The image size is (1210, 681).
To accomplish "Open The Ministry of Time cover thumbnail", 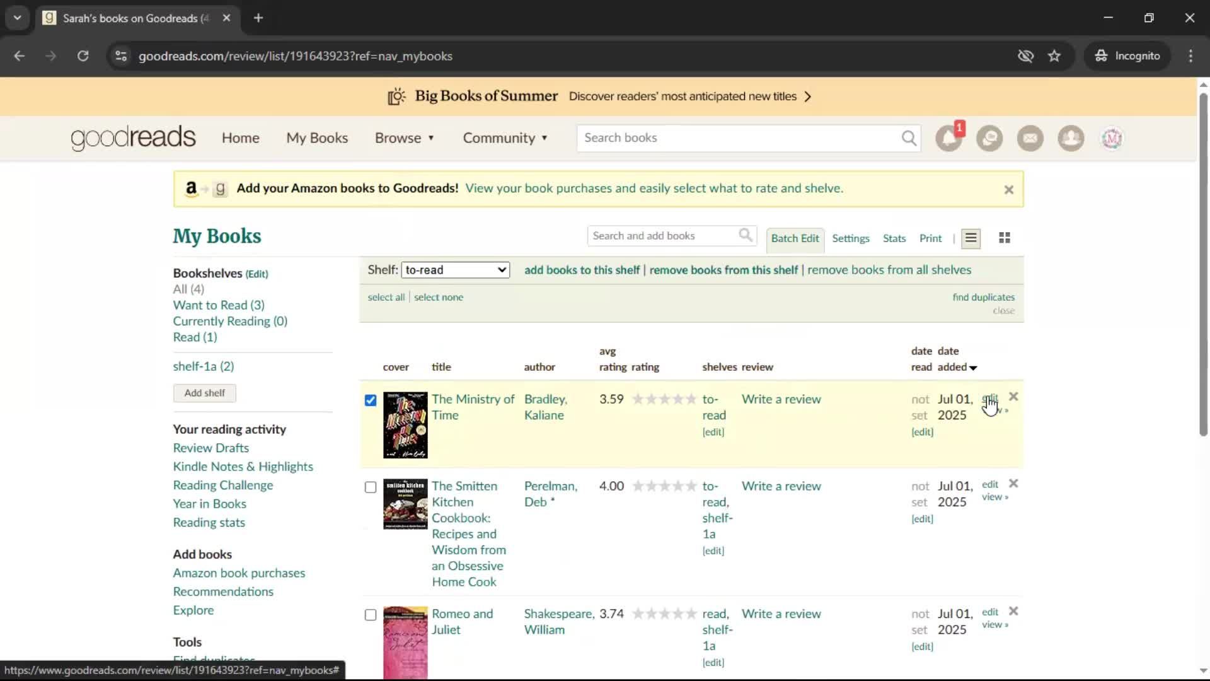I will point(405,425).
